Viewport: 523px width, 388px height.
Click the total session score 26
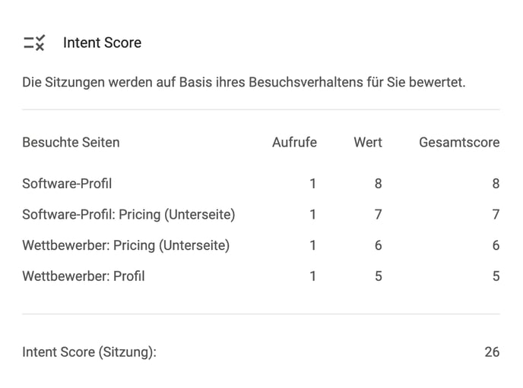point(492,352)
